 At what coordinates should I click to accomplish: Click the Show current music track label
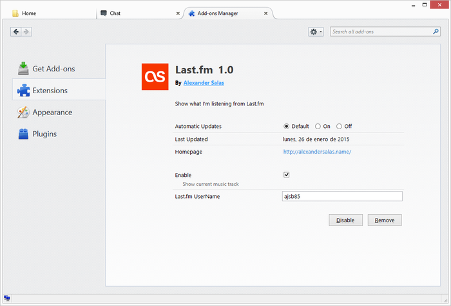tap(211, 184)
